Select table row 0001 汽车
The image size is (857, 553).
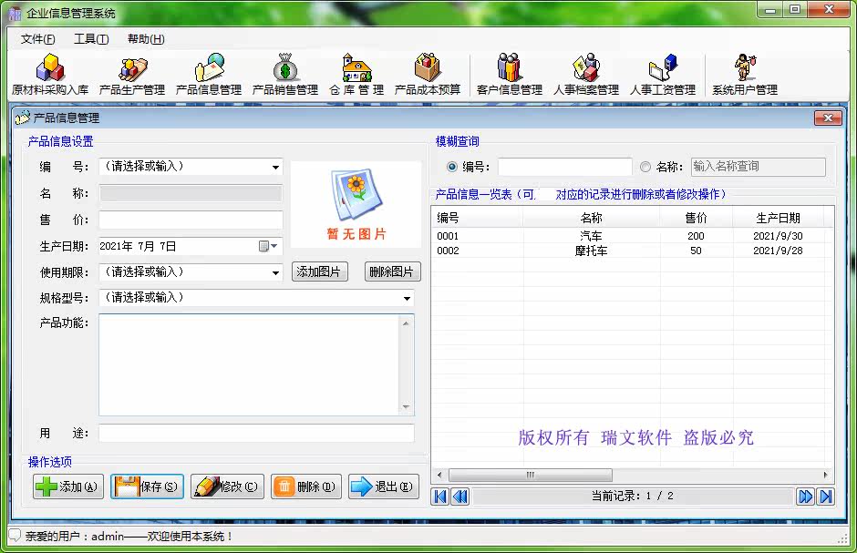[x=633, y=236]
